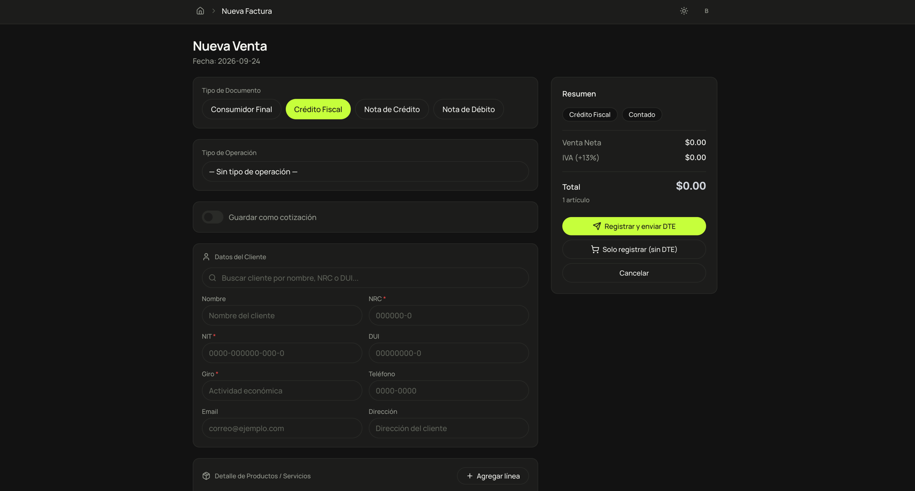Click the Total $0.00 amount
Screen dimensions: 915x491
point(690,186)
